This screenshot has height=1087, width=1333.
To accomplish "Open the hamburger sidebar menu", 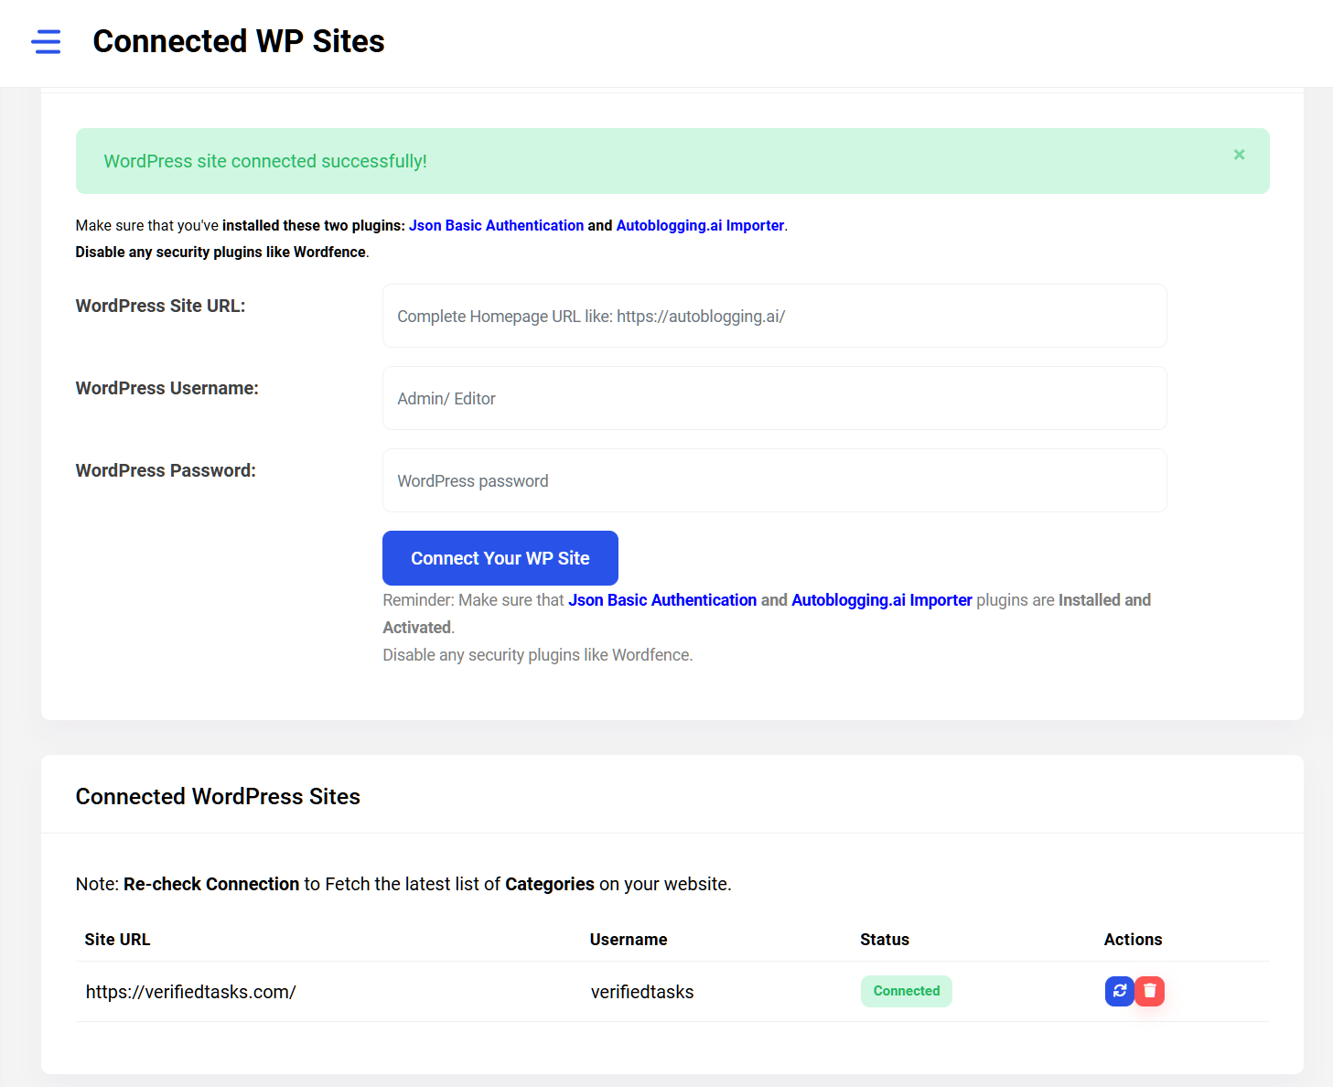I will coord(46,42).
